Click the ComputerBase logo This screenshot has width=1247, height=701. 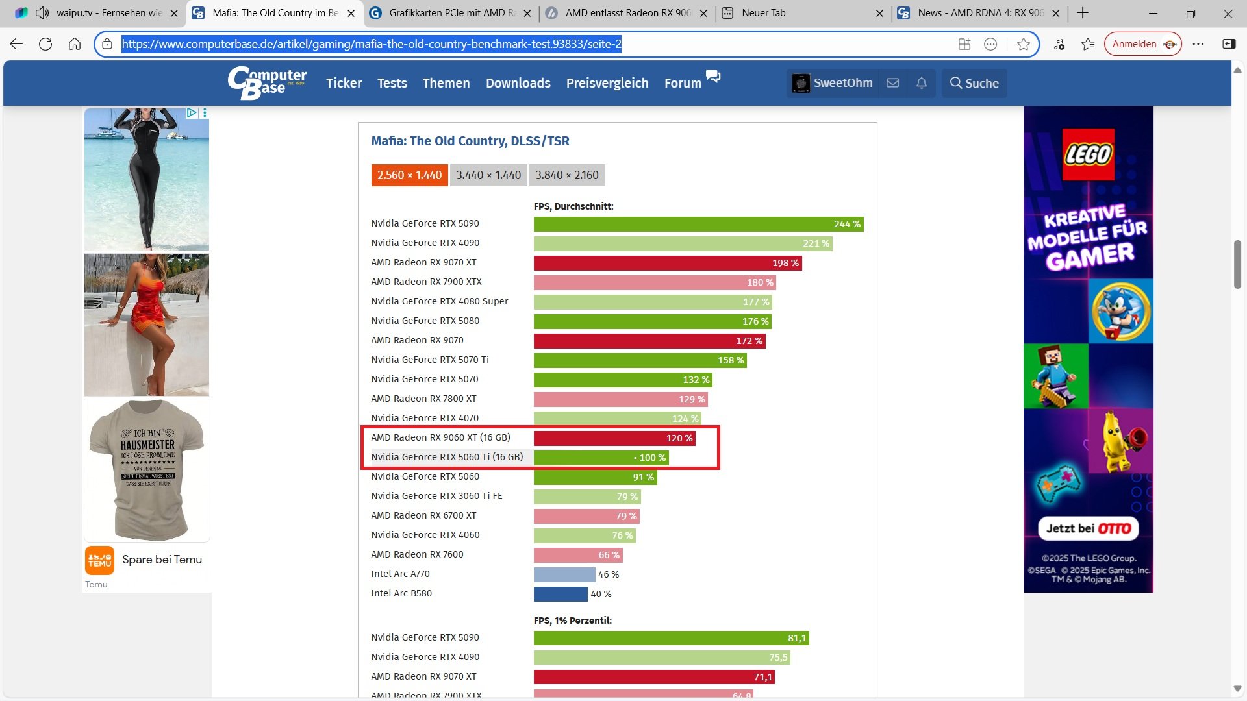coord(267,83)
